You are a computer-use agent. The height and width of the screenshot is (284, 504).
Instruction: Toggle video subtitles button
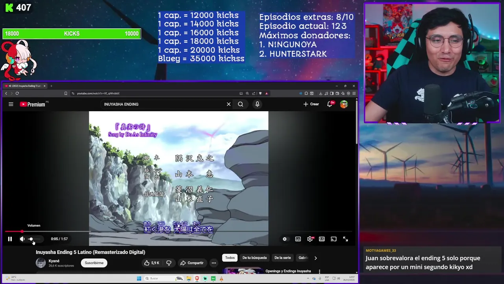(x=298, y=239)
